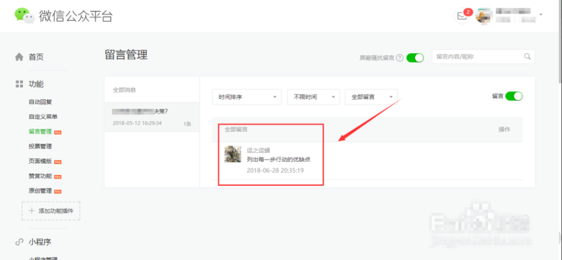Open the mail notifications icon
Viewport: 562px width, 260px height.
[462, 17]
